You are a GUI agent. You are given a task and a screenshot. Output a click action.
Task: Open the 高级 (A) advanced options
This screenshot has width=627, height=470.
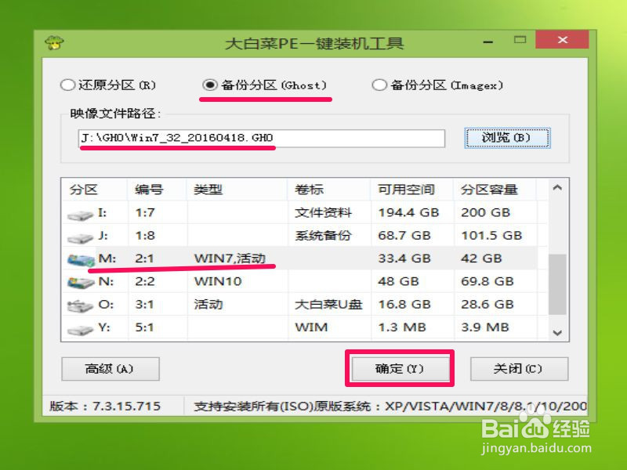coord(111,369)
